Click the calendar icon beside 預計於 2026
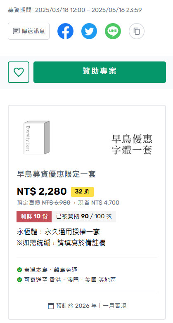 (51, 306)
